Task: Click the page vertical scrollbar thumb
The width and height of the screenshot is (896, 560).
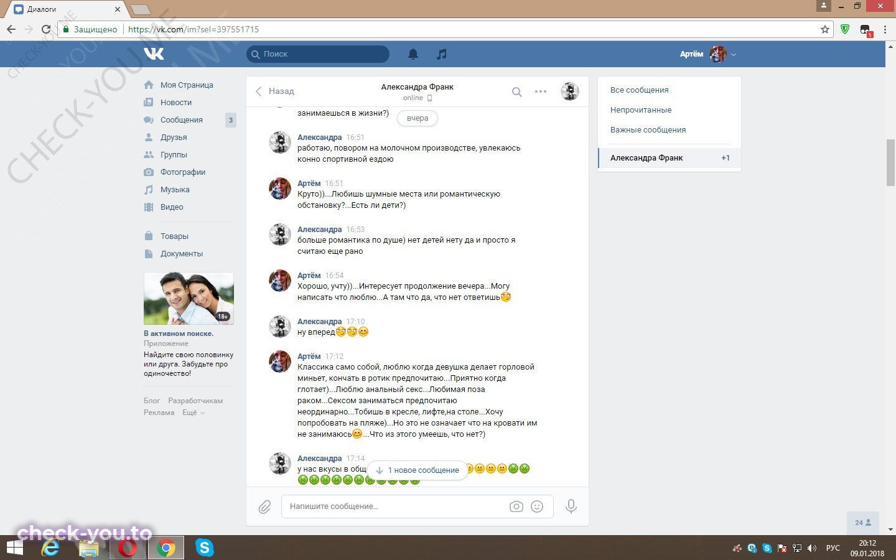Action: point(890,163)
